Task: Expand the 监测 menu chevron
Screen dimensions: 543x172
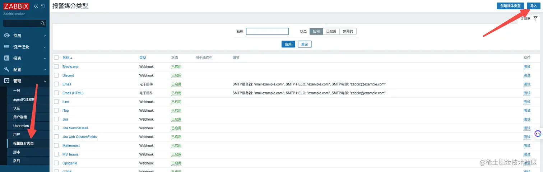Action: point(45,36)
